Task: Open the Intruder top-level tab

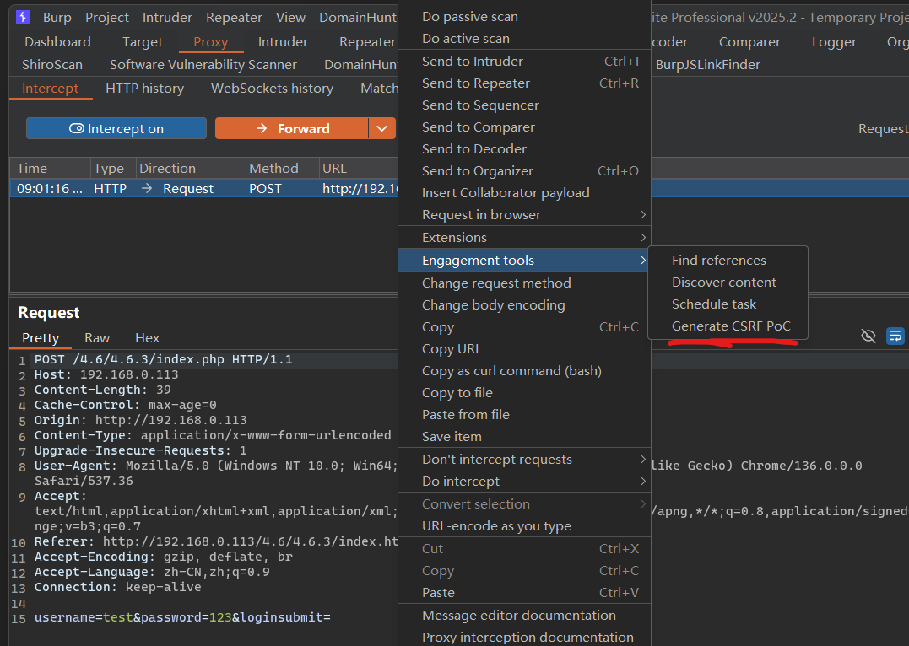Action: [x=283, y=42]
